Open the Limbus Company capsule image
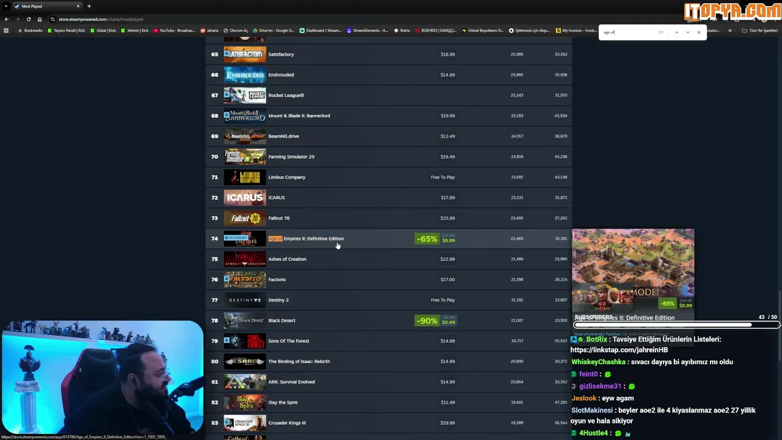 [x=244, y=177]
